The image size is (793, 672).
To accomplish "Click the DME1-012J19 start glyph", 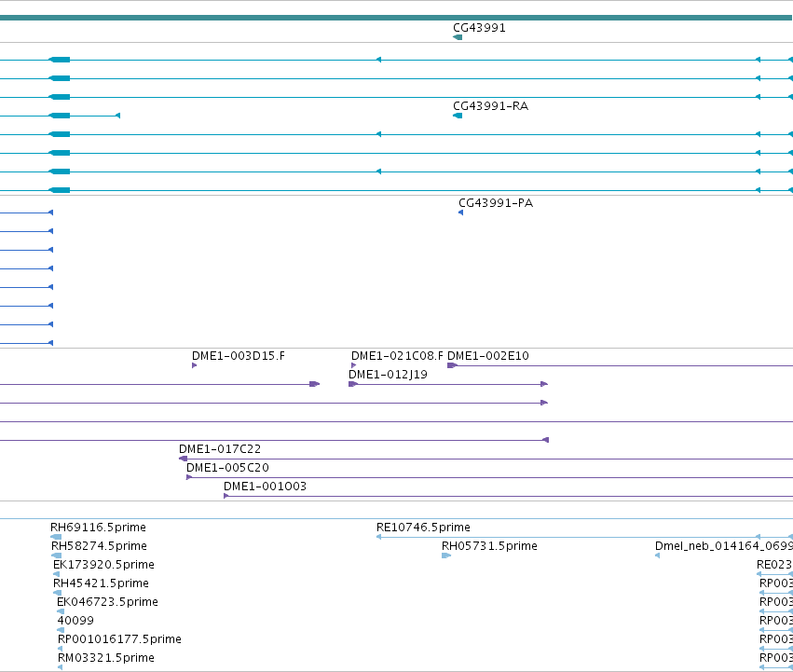I will tap(353, 384).
